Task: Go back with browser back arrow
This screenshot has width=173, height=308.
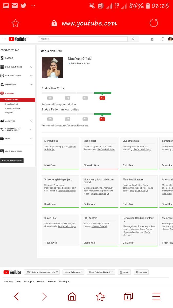Action: [17, 296]
